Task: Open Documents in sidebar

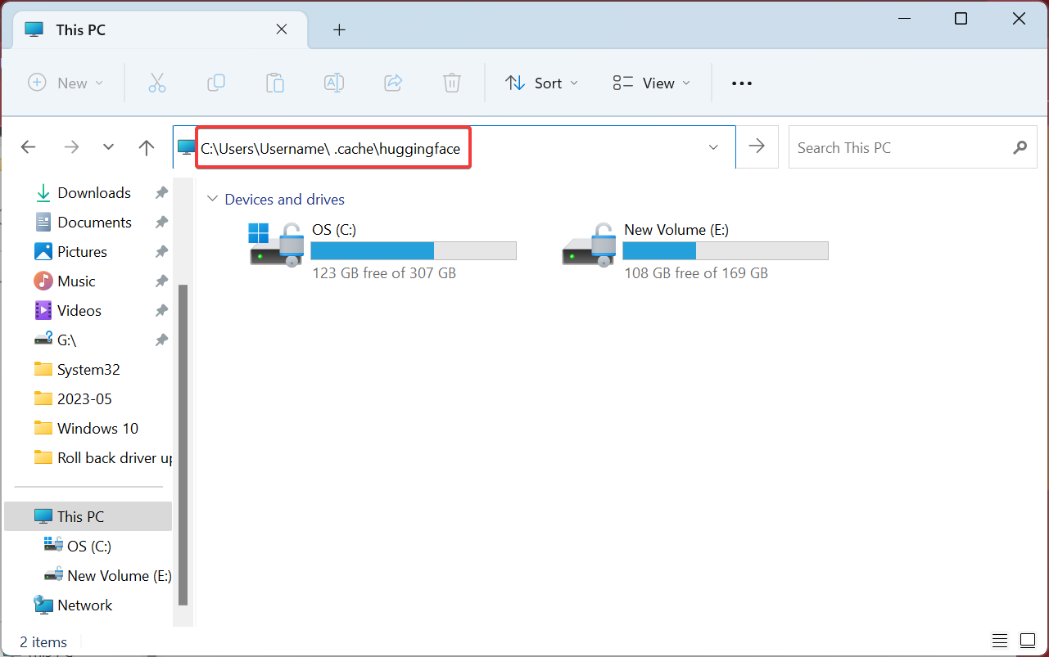Action: 94,223
